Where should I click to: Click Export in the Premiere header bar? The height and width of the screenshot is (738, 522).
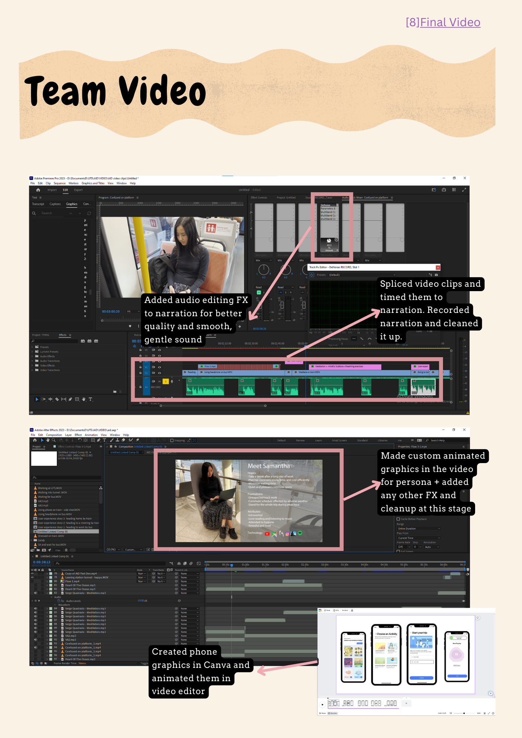coord(78,190)
